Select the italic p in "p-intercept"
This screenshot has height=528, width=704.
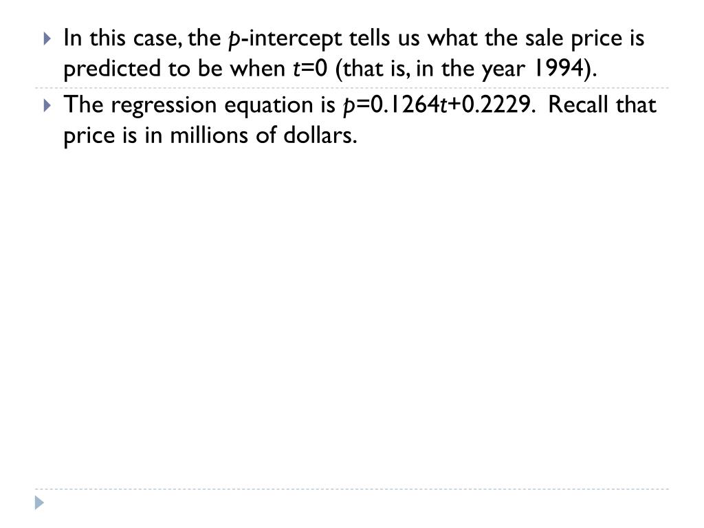234,39
